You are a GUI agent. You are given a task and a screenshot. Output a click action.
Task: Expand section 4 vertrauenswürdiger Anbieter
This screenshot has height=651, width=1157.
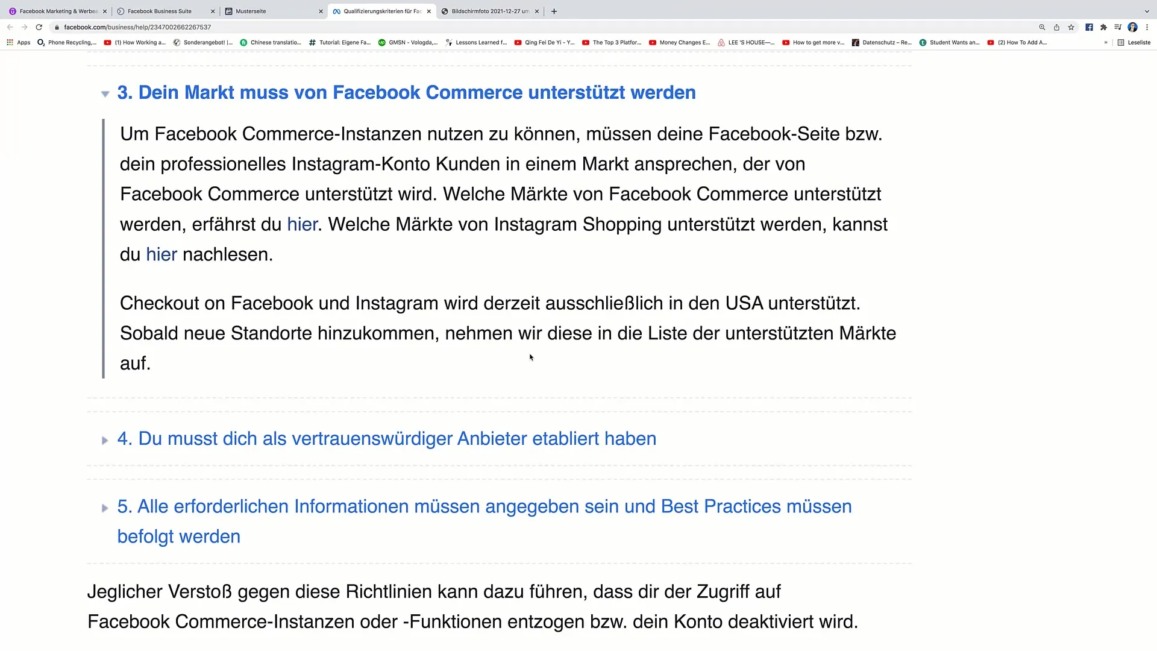point(105,441)
